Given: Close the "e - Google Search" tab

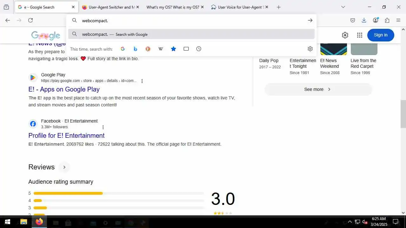Looking at the screenshot, I should point(73,7).
